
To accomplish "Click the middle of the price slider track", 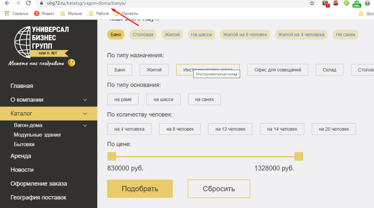I will click(x=205, y=157).
